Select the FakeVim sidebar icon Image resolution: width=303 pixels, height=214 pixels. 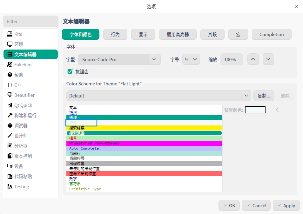[10, 65]
